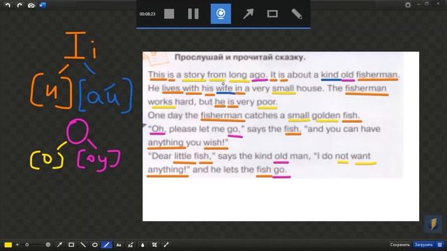Pick the ellipse tool

[x=95, y=245]
